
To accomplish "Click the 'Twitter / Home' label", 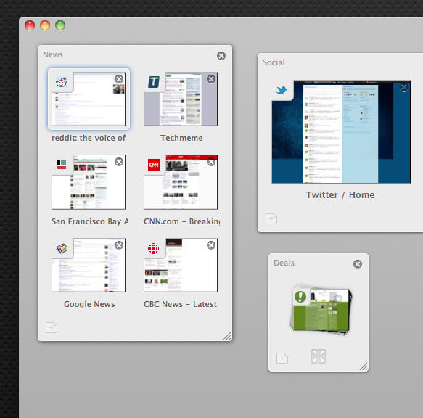I will click(340, 194).
